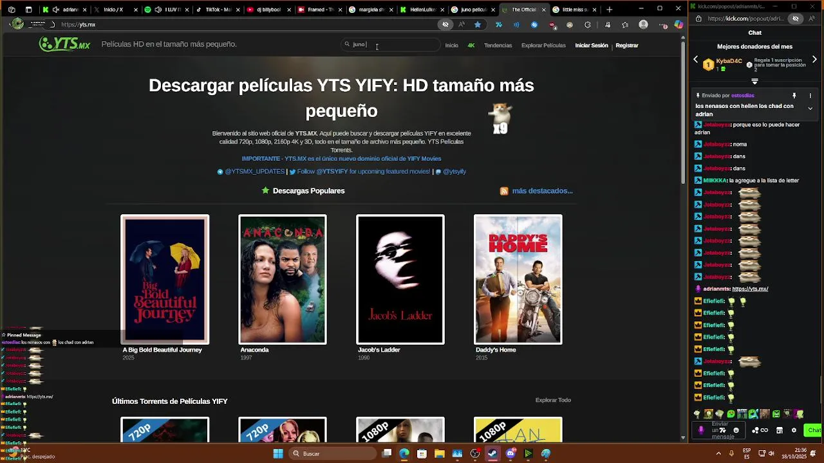Click the infinity icon in chat bar

coord(764,430)
